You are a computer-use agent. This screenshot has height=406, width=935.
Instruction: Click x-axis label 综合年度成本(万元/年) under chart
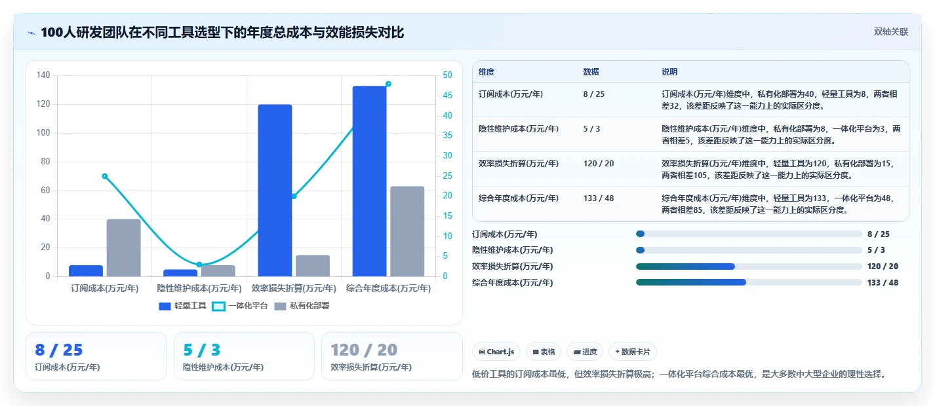(x=388, y=288)
